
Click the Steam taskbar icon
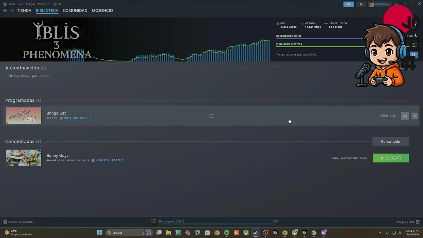tap(255, 233)
